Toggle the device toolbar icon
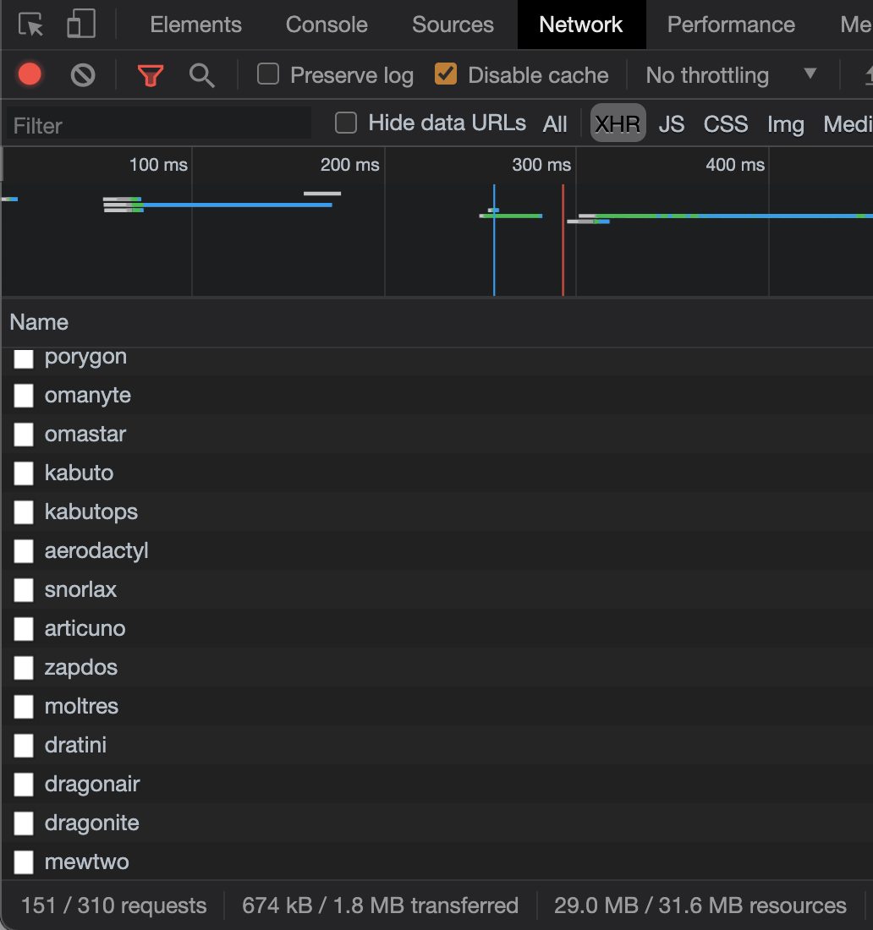 click(81, 25)
